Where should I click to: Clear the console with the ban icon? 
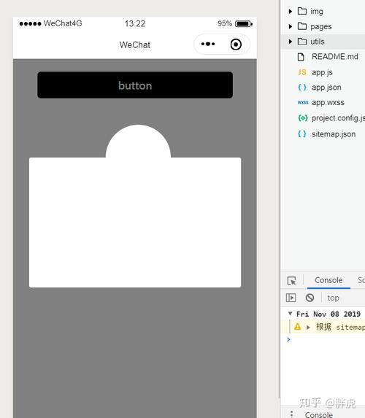[310, 298]
